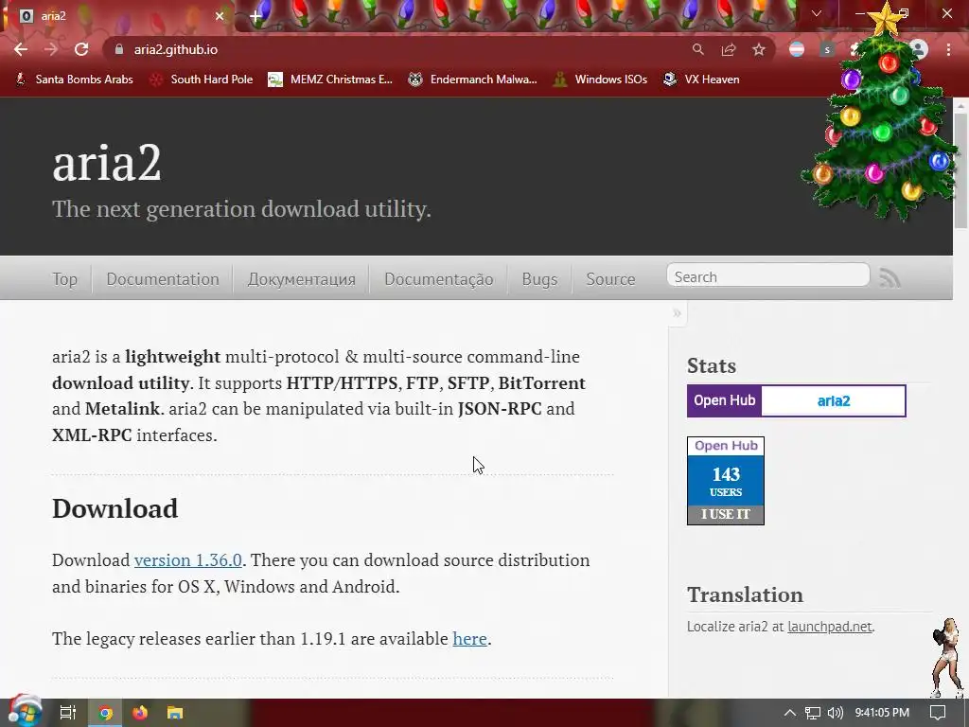Open the Документация nav item
The width and height of the screenshot is (969, 727).
[302, 279]
